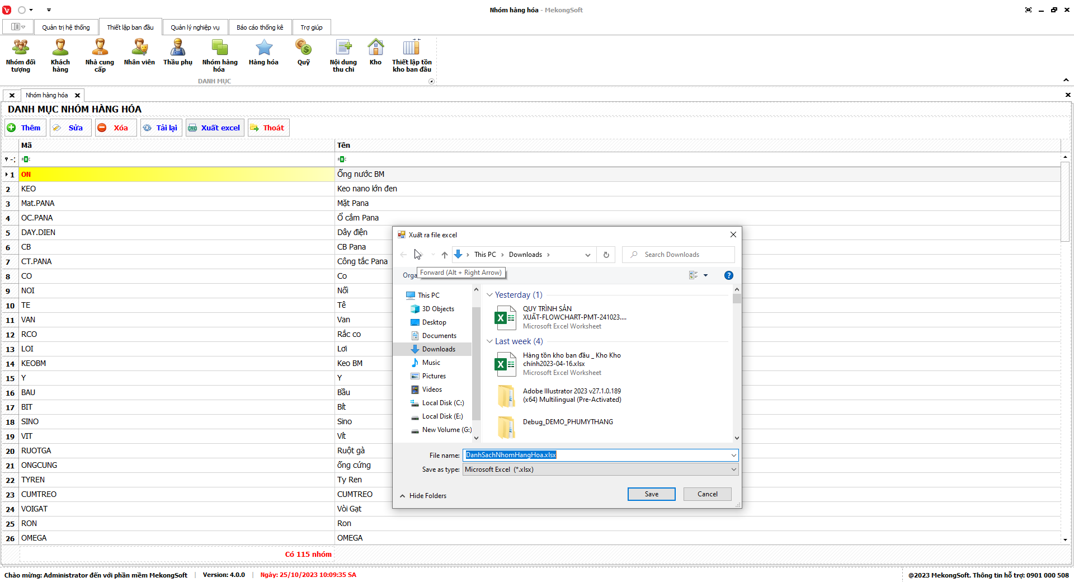The width and height of the screenshot is (1074, 582).
Task: Click the dialog Back arrow
Action: tap(404, 255)
